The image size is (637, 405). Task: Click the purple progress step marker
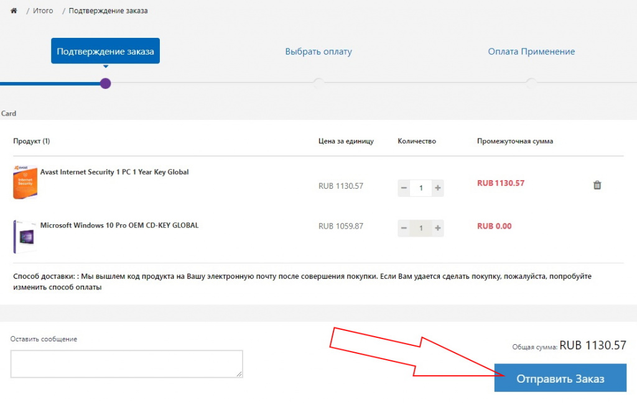tap(105, 83)
